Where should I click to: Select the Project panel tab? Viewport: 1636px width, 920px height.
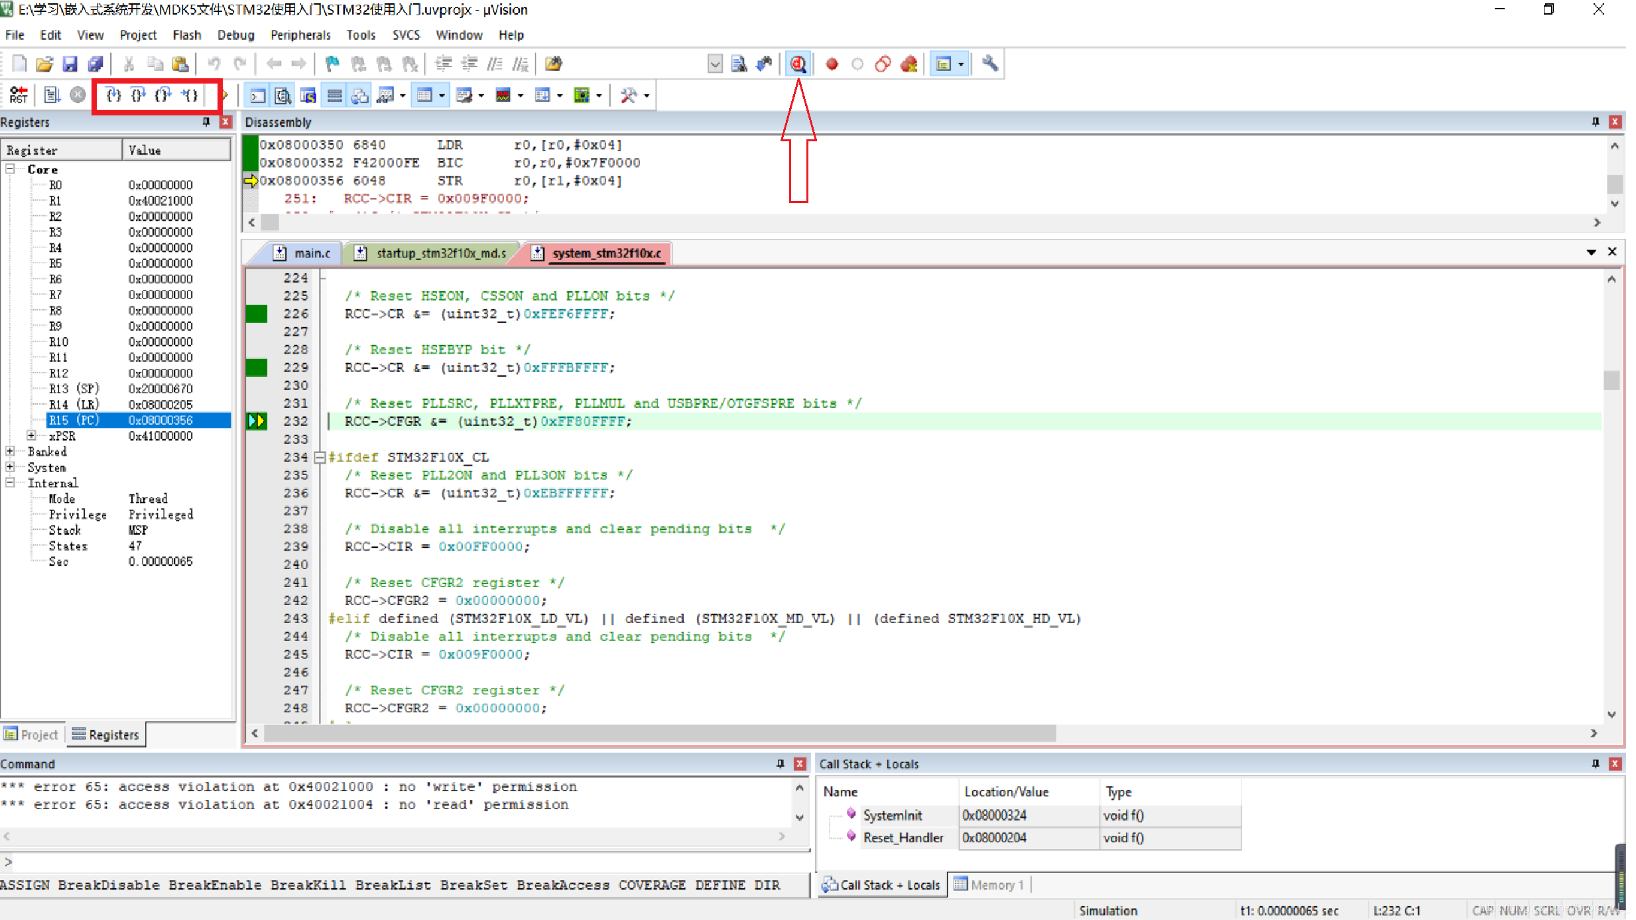point(32,734)
